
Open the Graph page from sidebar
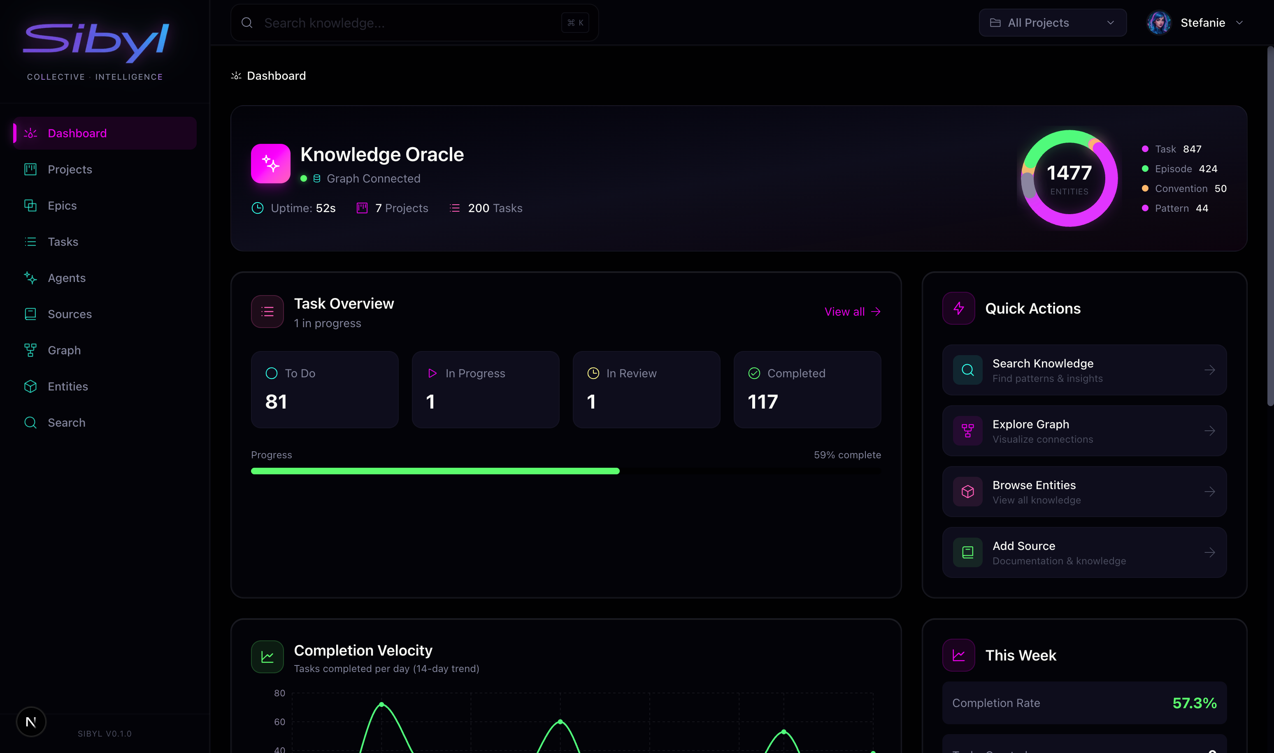[64, 350]
